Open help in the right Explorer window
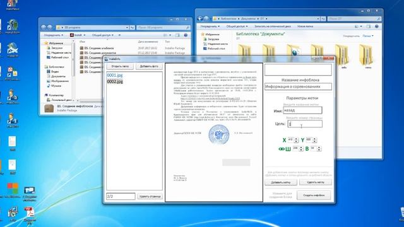This screenshot has height=227, width=404. tap(376, 26)
